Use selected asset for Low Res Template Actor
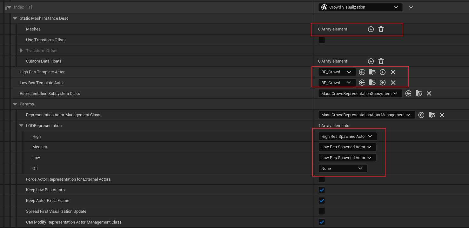The image size is (469, 228). (362, 83)
